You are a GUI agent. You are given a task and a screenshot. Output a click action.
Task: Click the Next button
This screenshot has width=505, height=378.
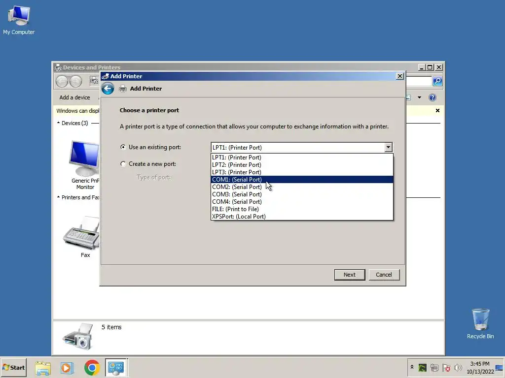[350, 275]
